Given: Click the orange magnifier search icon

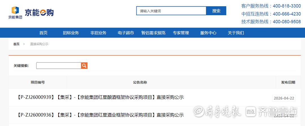Looking at the screenshot, I should pyautogui.click(x=84, y=66).
